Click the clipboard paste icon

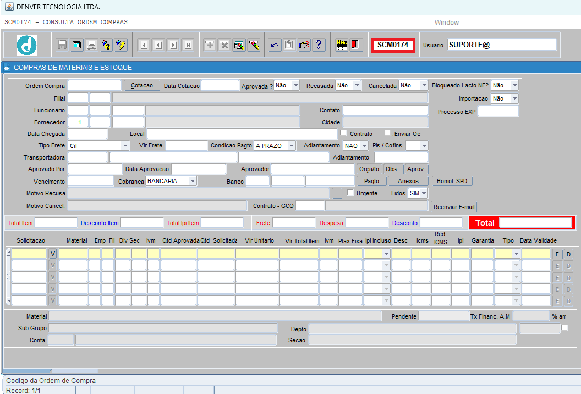[x=289, y=45]
